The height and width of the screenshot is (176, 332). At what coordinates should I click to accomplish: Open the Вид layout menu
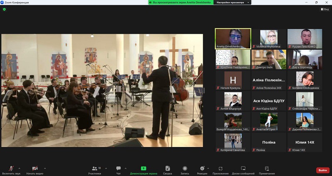(x=324, y=9)
